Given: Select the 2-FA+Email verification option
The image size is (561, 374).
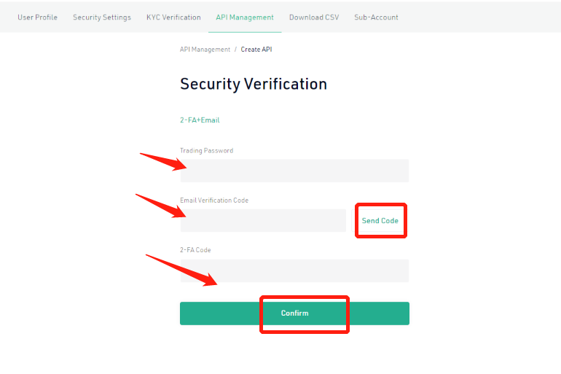Looking at the screenshot, I should coord(200,120).
